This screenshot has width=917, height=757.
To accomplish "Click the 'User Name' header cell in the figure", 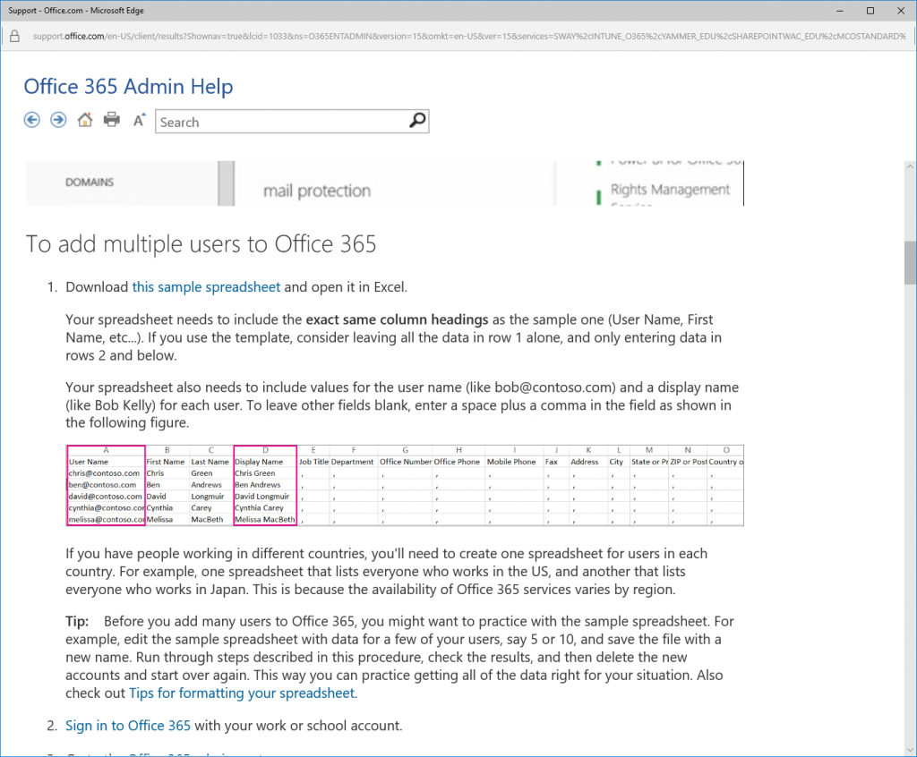I will 89,462.
